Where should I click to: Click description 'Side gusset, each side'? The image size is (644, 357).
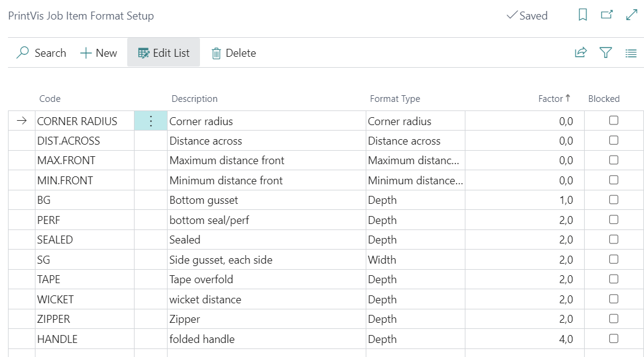[221, 260]
